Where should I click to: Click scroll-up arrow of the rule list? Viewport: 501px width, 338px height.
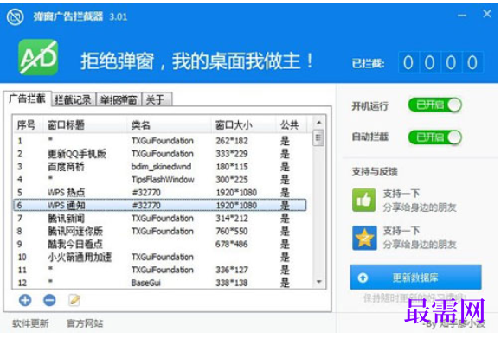point(318,123)
